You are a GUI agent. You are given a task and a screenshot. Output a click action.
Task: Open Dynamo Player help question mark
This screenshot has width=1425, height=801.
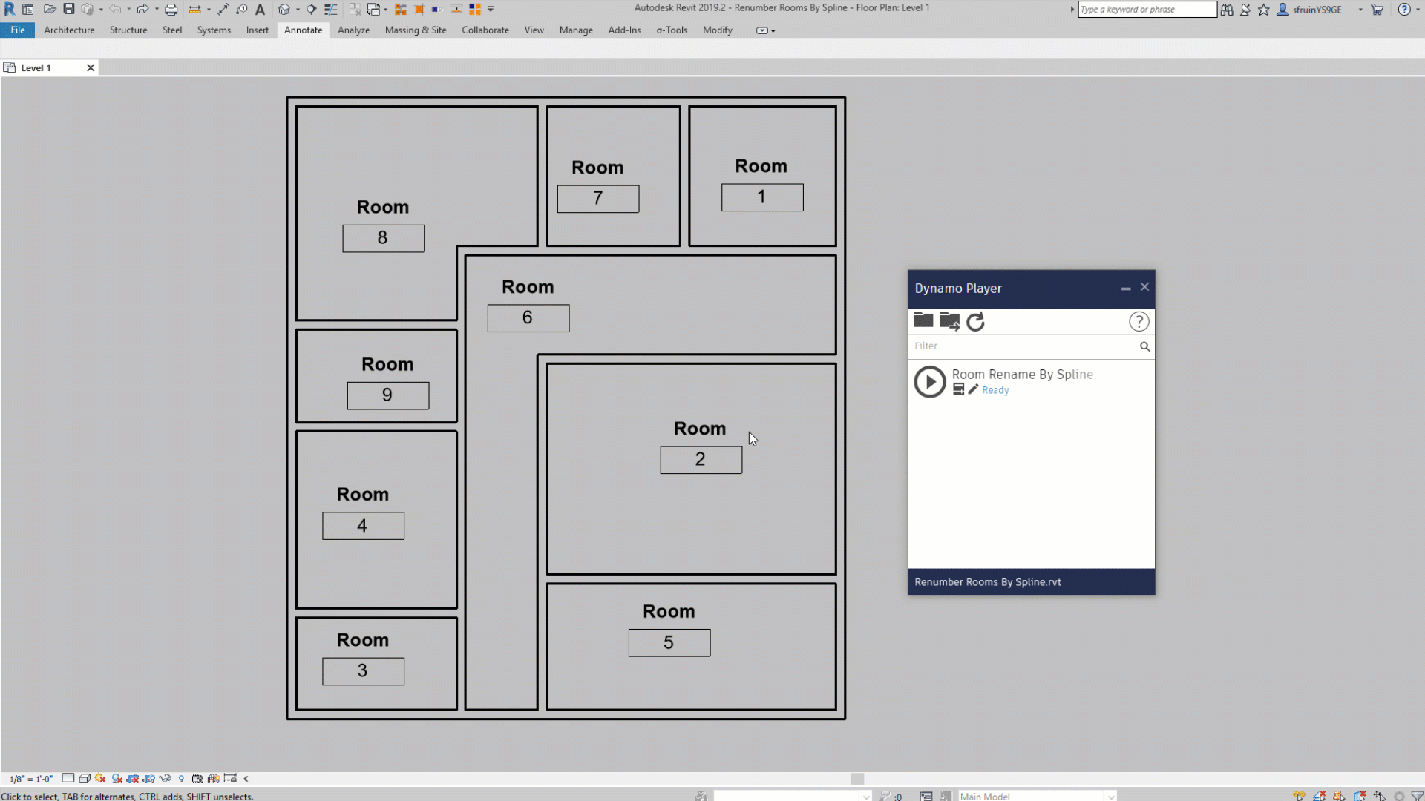coord(1139,321)
